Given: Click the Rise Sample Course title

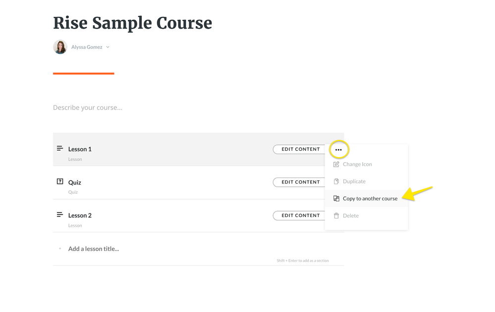Looking at the screenshot, I should coord(132,23).
